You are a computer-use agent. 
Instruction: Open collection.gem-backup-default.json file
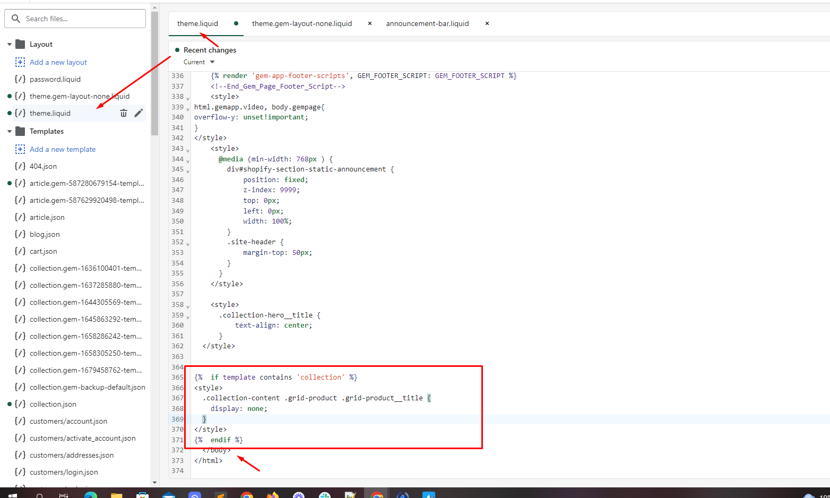[x=88, y=387]
